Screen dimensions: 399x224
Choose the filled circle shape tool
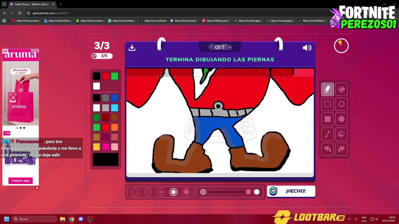[x=341, y=119]
